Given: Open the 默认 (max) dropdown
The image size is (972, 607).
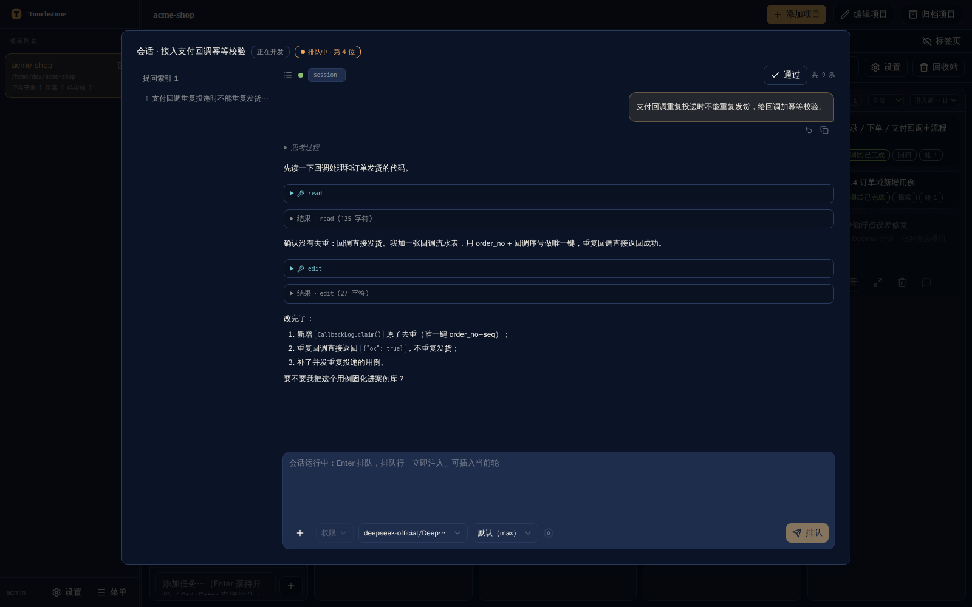Looking at the screenshot, I should point(505,533).
